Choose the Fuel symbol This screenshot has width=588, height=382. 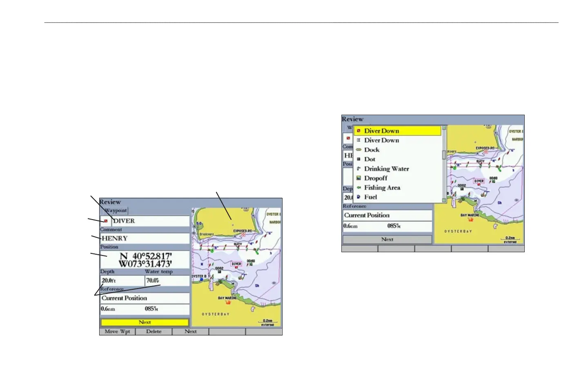370,197
